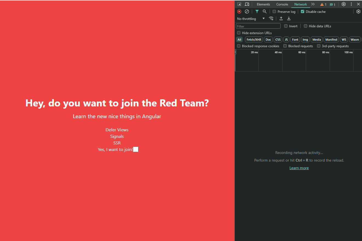Expand more DevTools tabs chevron
362x241 pixels.
pyautogui.click(x=313, y=4)
